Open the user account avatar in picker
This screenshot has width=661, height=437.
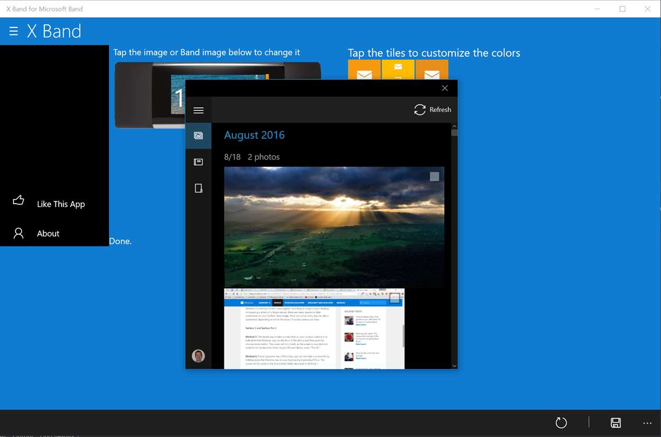tap(199, 356)
